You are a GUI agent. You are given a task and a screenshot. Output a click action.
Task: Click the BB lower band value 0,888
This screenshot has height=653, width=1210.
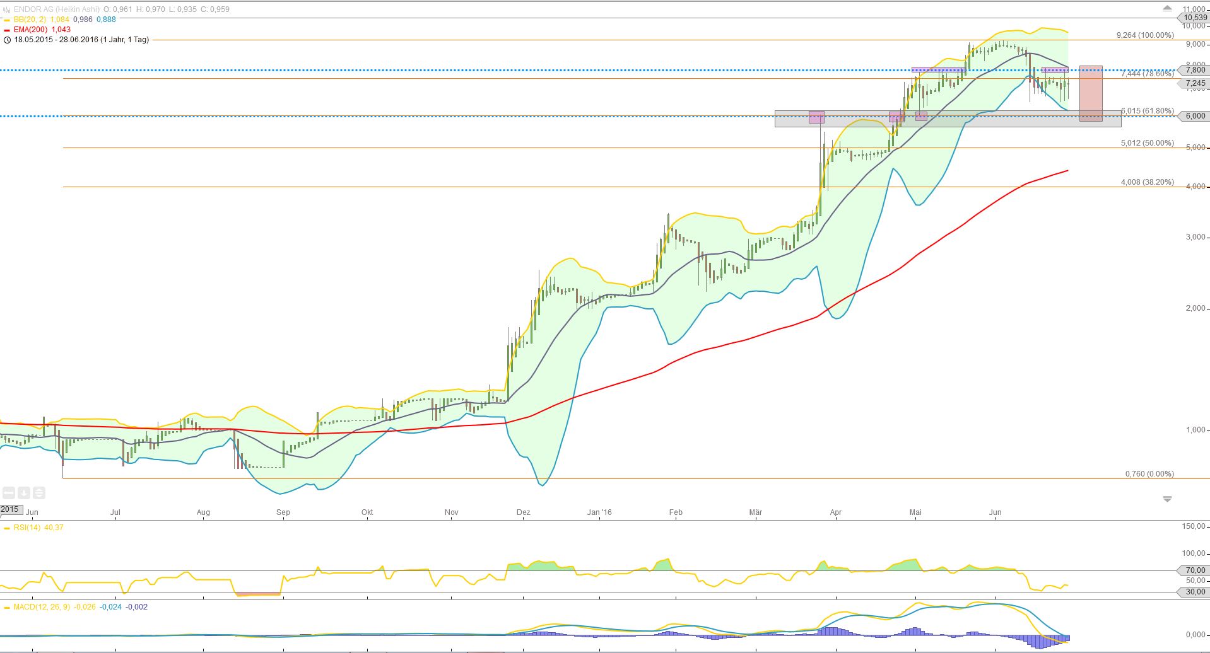(x=106, y=20)
